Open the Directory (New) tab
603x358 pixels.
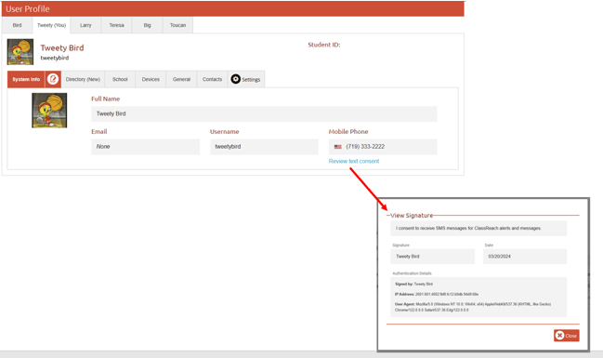pos(83,79)
